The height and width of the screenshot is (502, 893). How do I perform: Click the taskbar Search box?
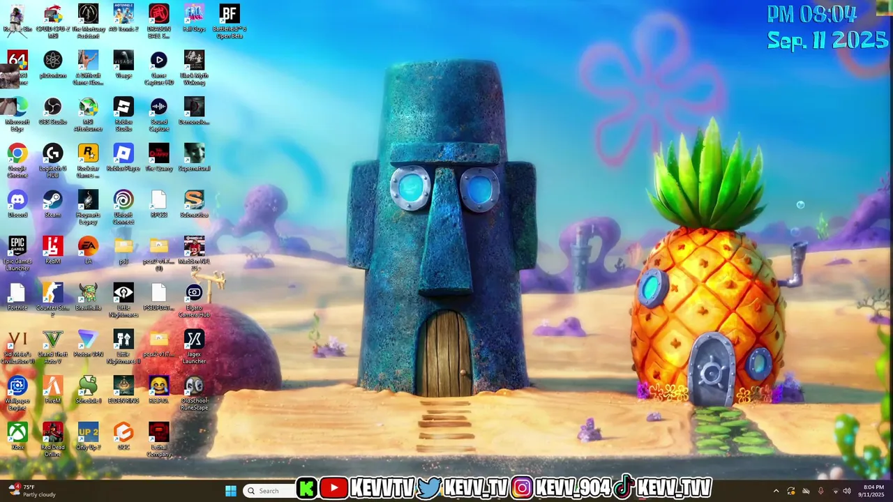point(269,491)
